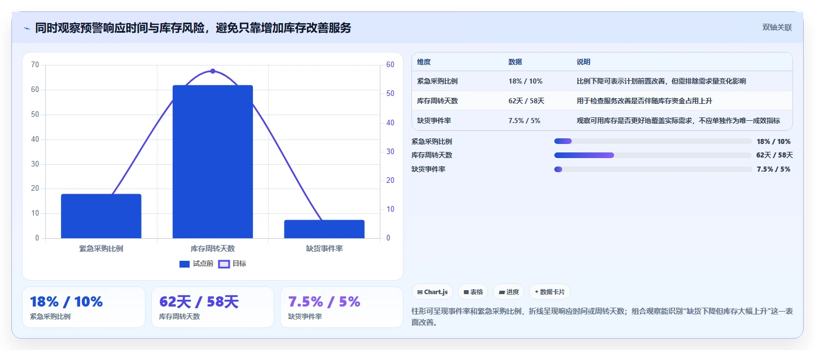Open the 18% / 10% stat card
The width and height of the screenshot is (815, 350).
point(84,307)
